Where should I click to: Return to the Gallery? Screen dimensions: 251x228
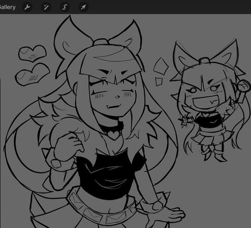(x=8, y=7)
